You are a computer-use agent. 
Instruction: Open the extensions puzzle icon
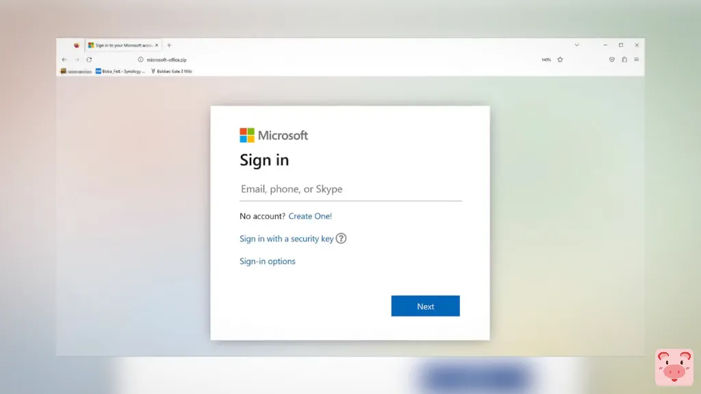(x=624, y=60)
